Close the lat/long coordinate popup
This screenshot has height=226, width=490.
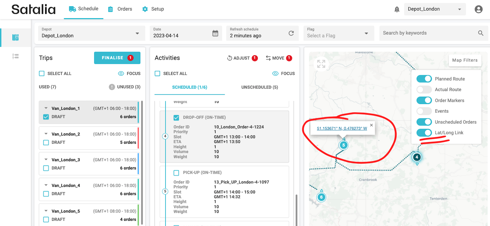coord(371,125)
